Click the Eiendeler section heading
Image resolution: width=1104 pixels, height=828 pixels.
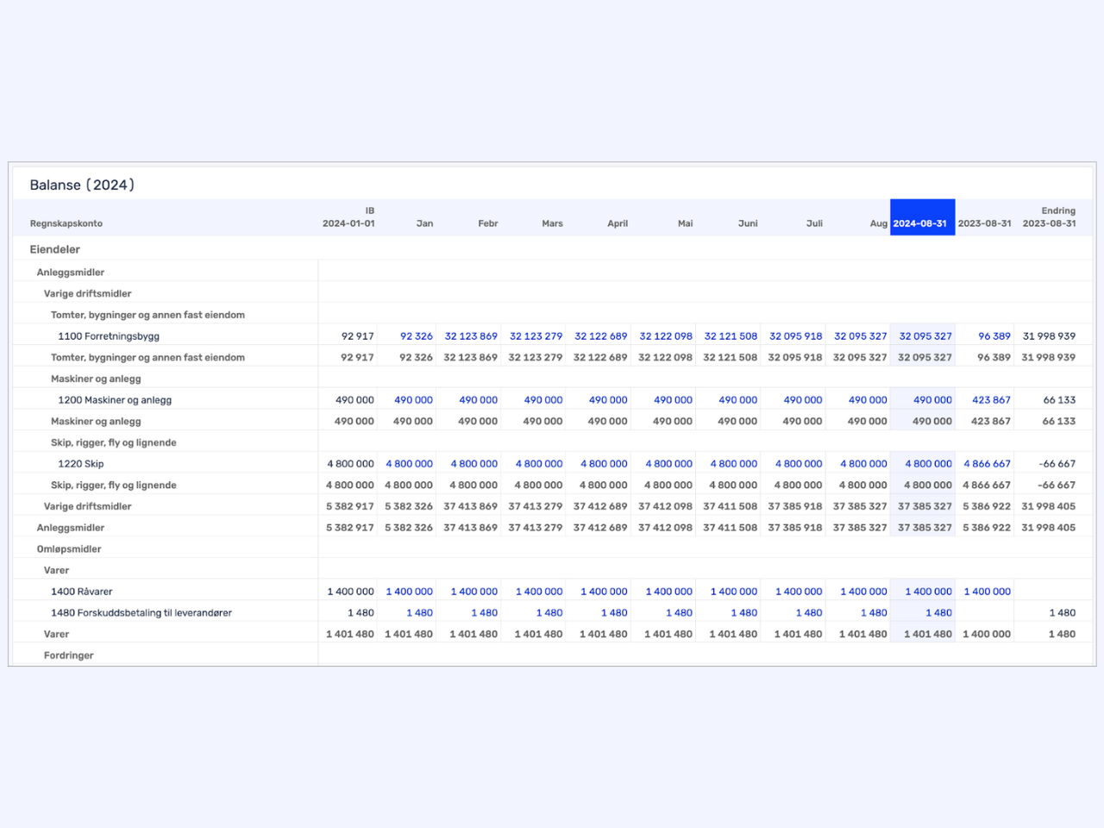click(x=55, y=249)
